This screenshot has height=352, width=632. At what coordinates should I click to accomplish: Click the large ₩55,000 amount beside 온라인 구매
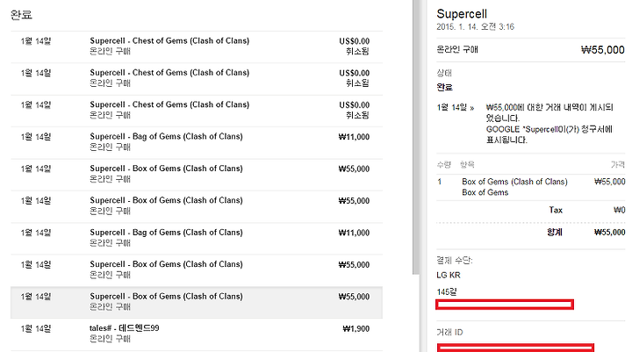point(602,50)
